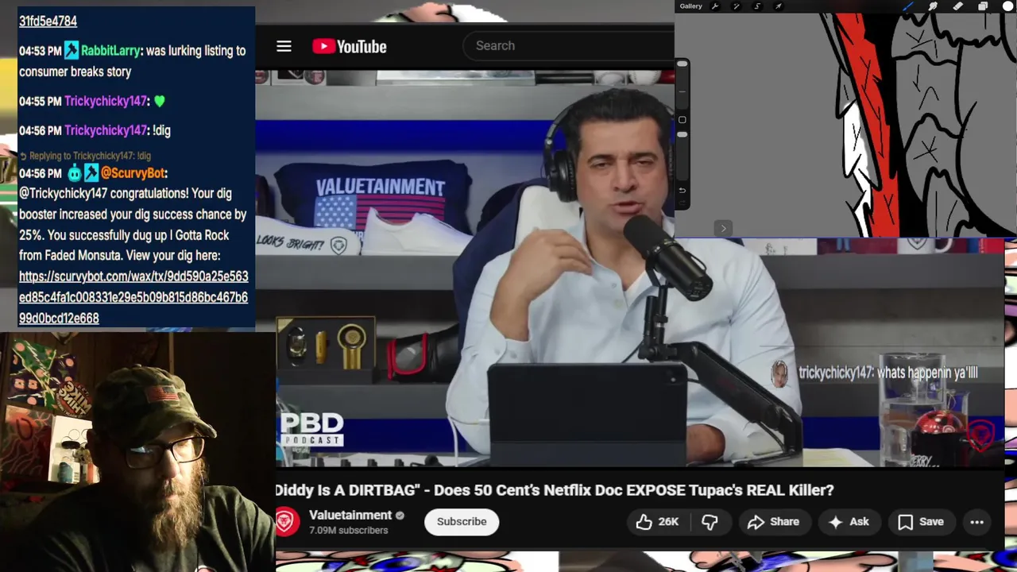Activate the Procreate Transform arrow tool
Screen dimensions: 1017x572
coord(778,6)
